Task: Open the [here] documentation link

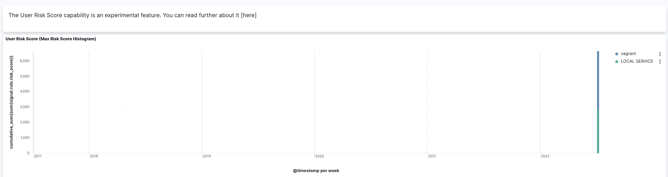Action: point(248,15)
